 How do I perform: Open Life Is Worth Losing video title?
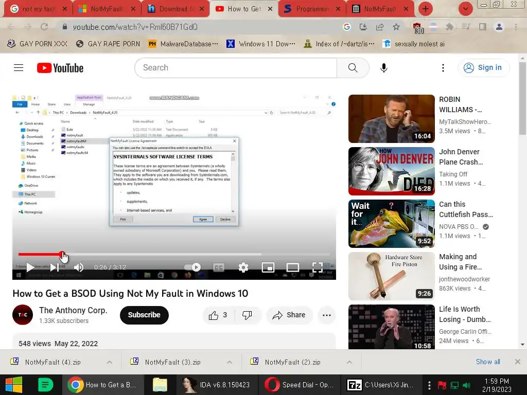coord(465,314)
